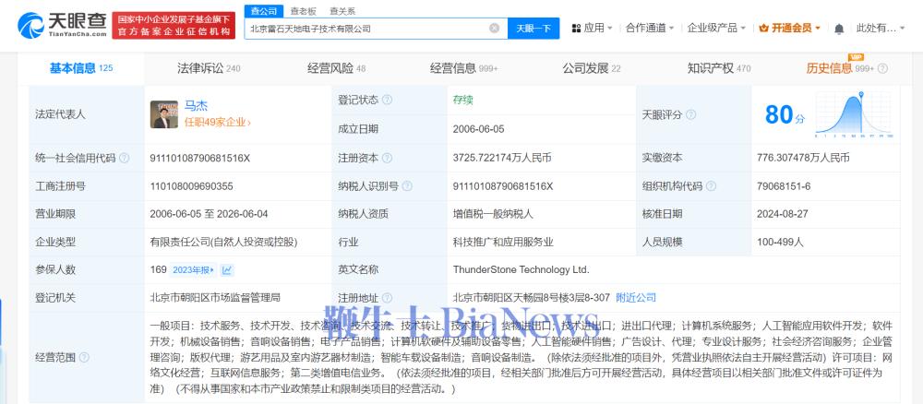Click the 天眼一下 search button

tap(533, 29)
